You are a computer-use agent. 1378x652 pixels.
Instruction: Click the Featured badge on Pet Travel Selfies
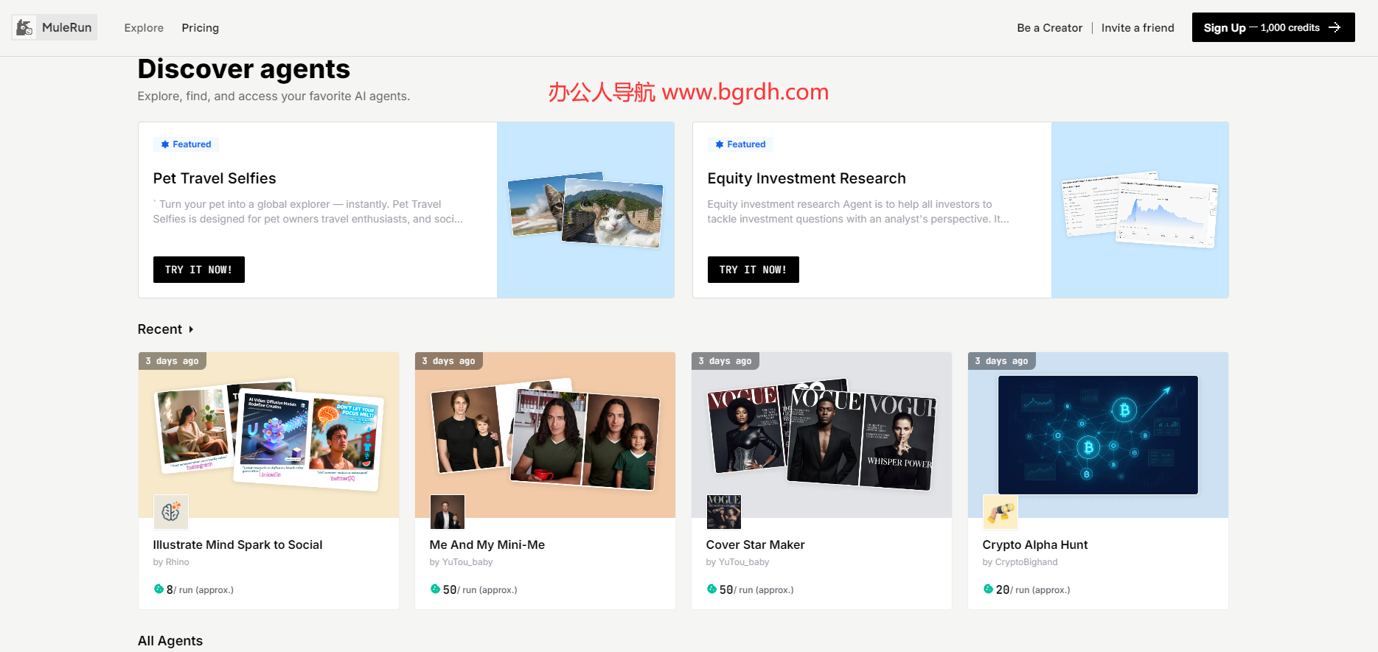click(x=186, y=144)
